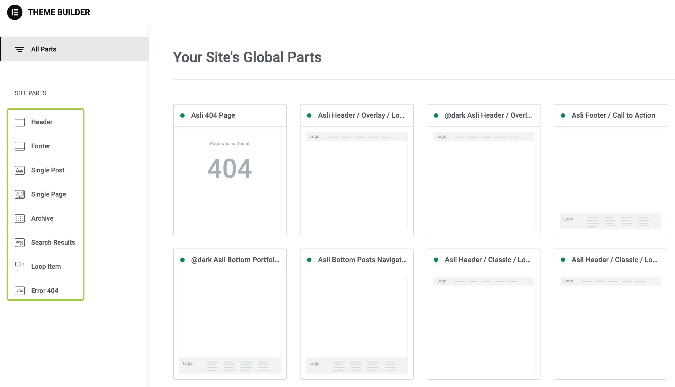The height and width of the screenshot is (387, 675).
Task: Click the Header site part icon
Action: [19, 122]
